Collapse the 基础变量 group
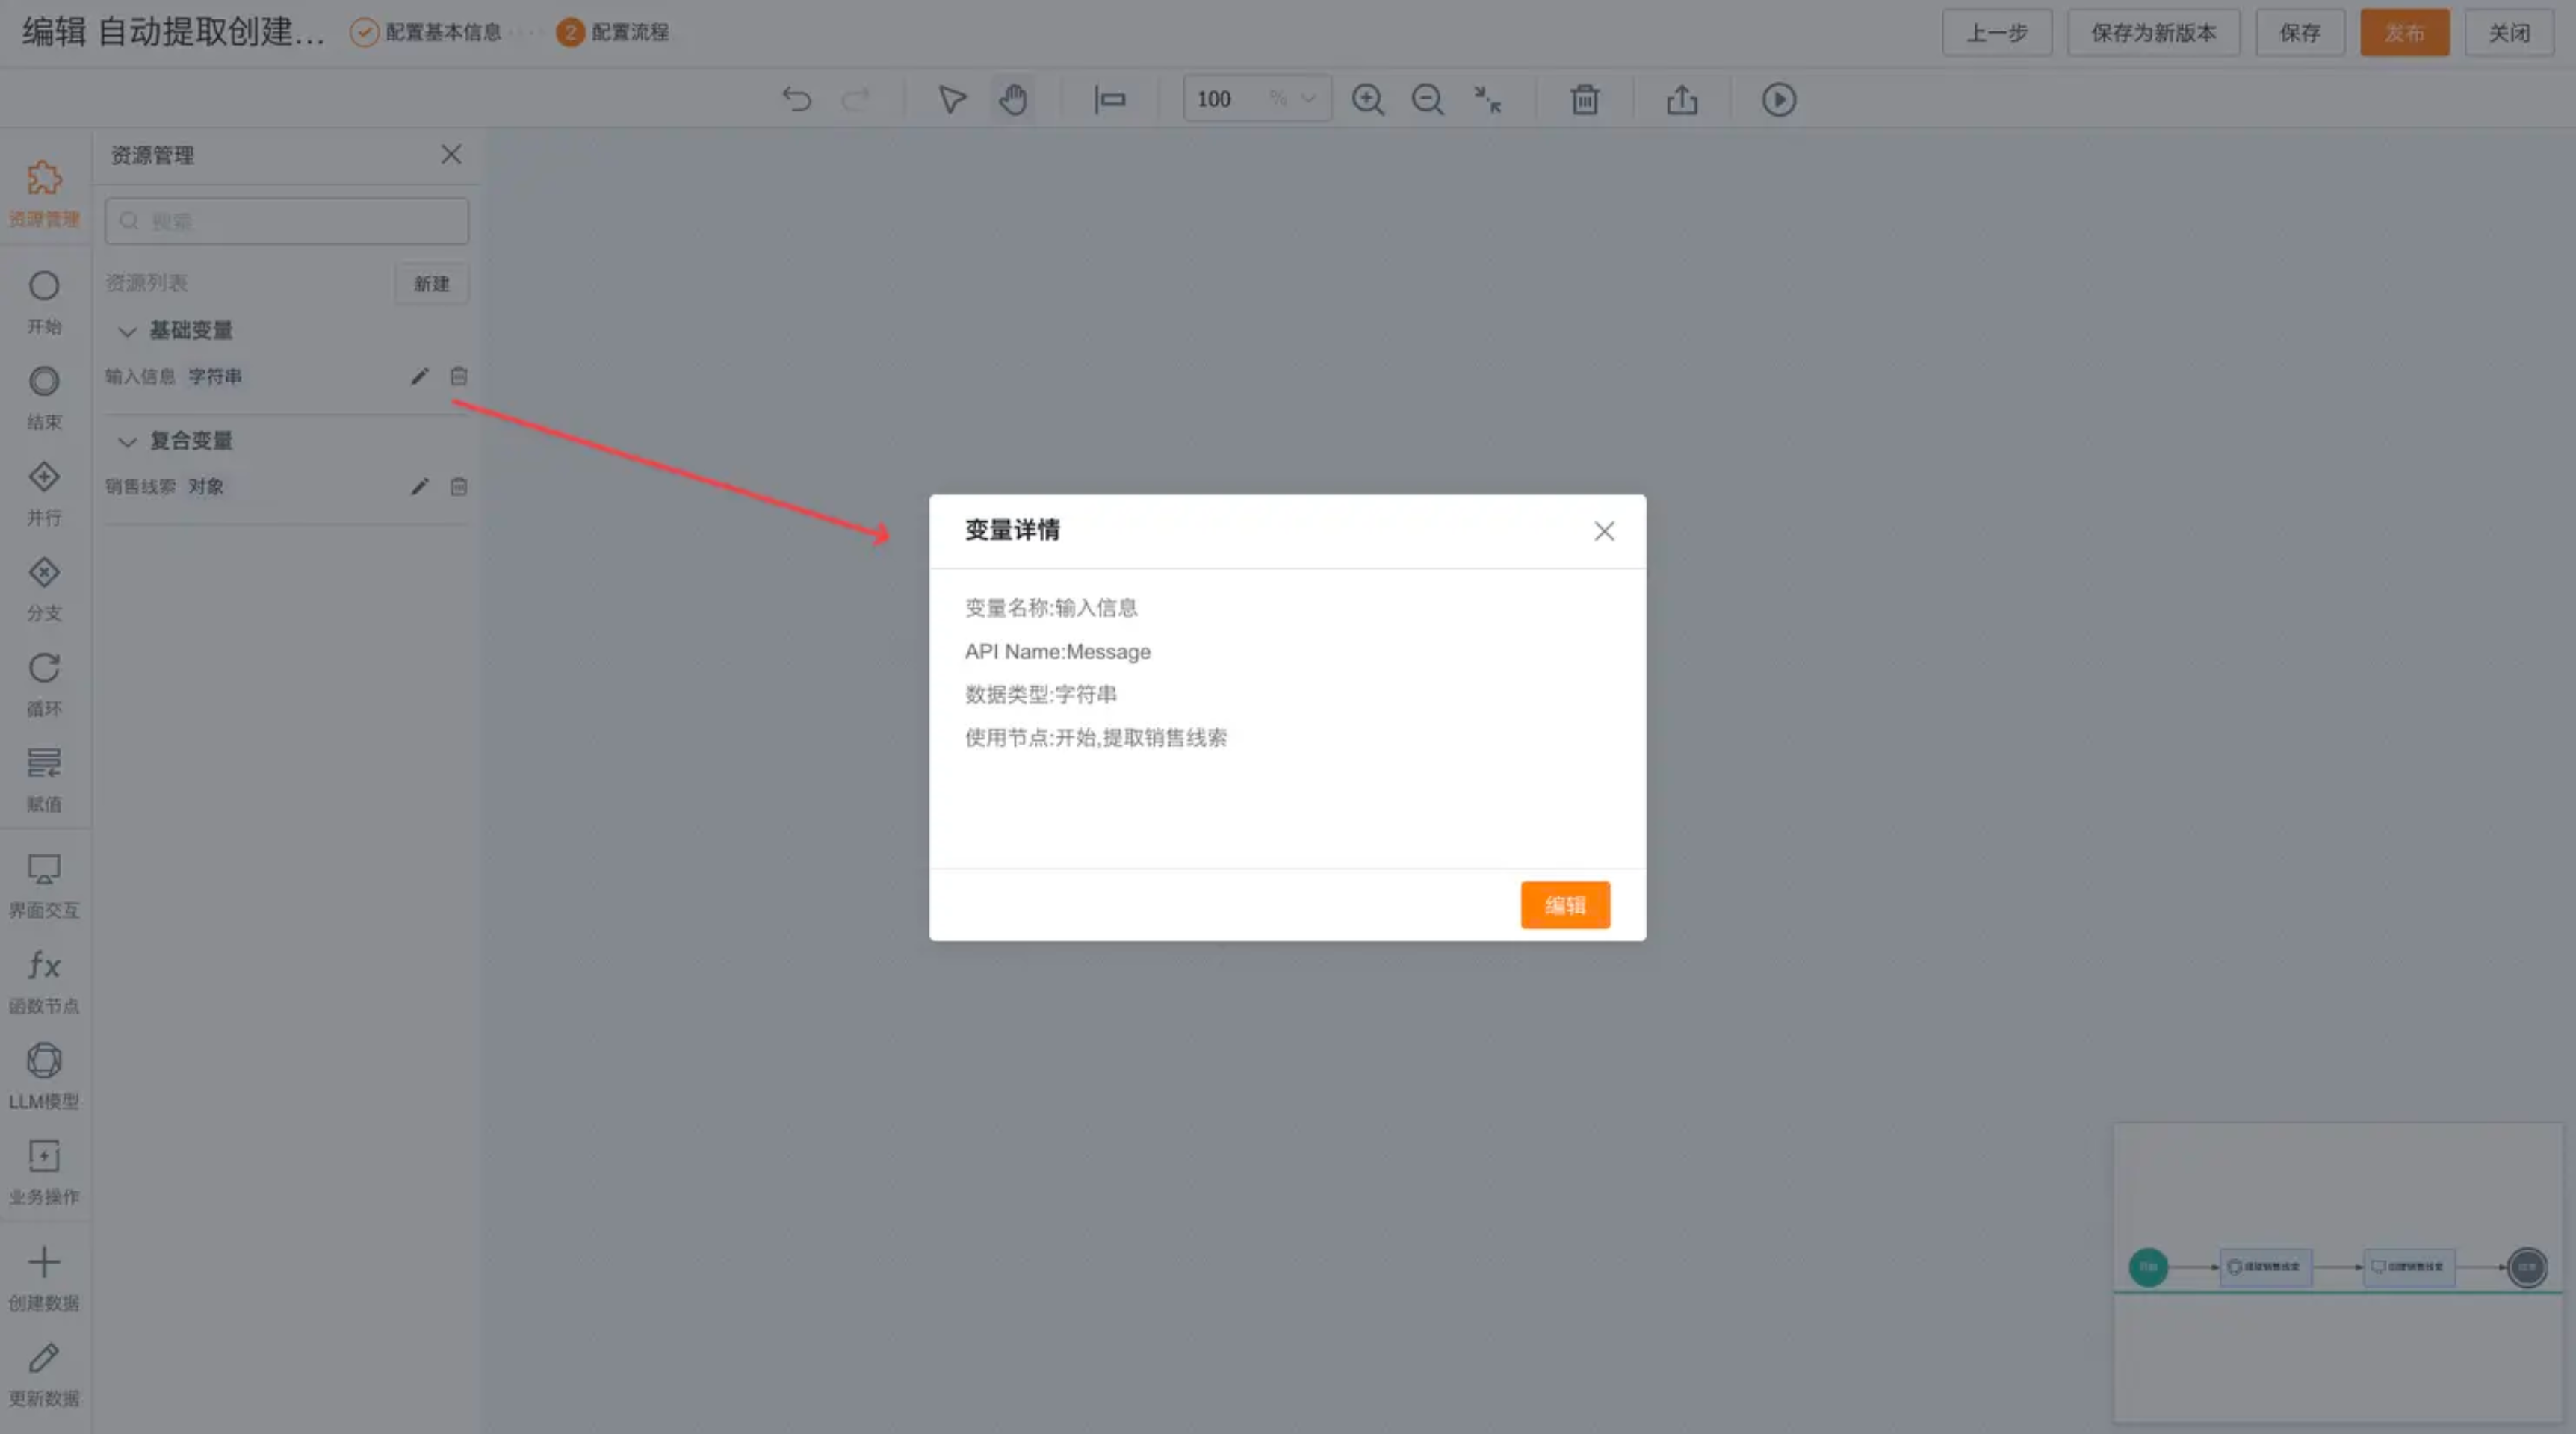2576x1434 pixels. 127,331
